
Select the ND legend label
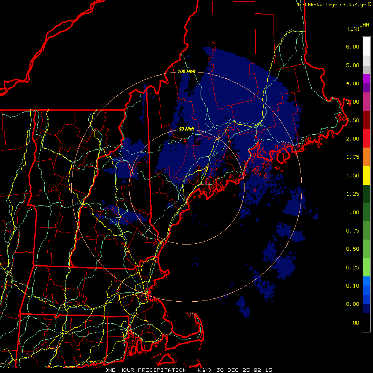[x=356, y=323]
